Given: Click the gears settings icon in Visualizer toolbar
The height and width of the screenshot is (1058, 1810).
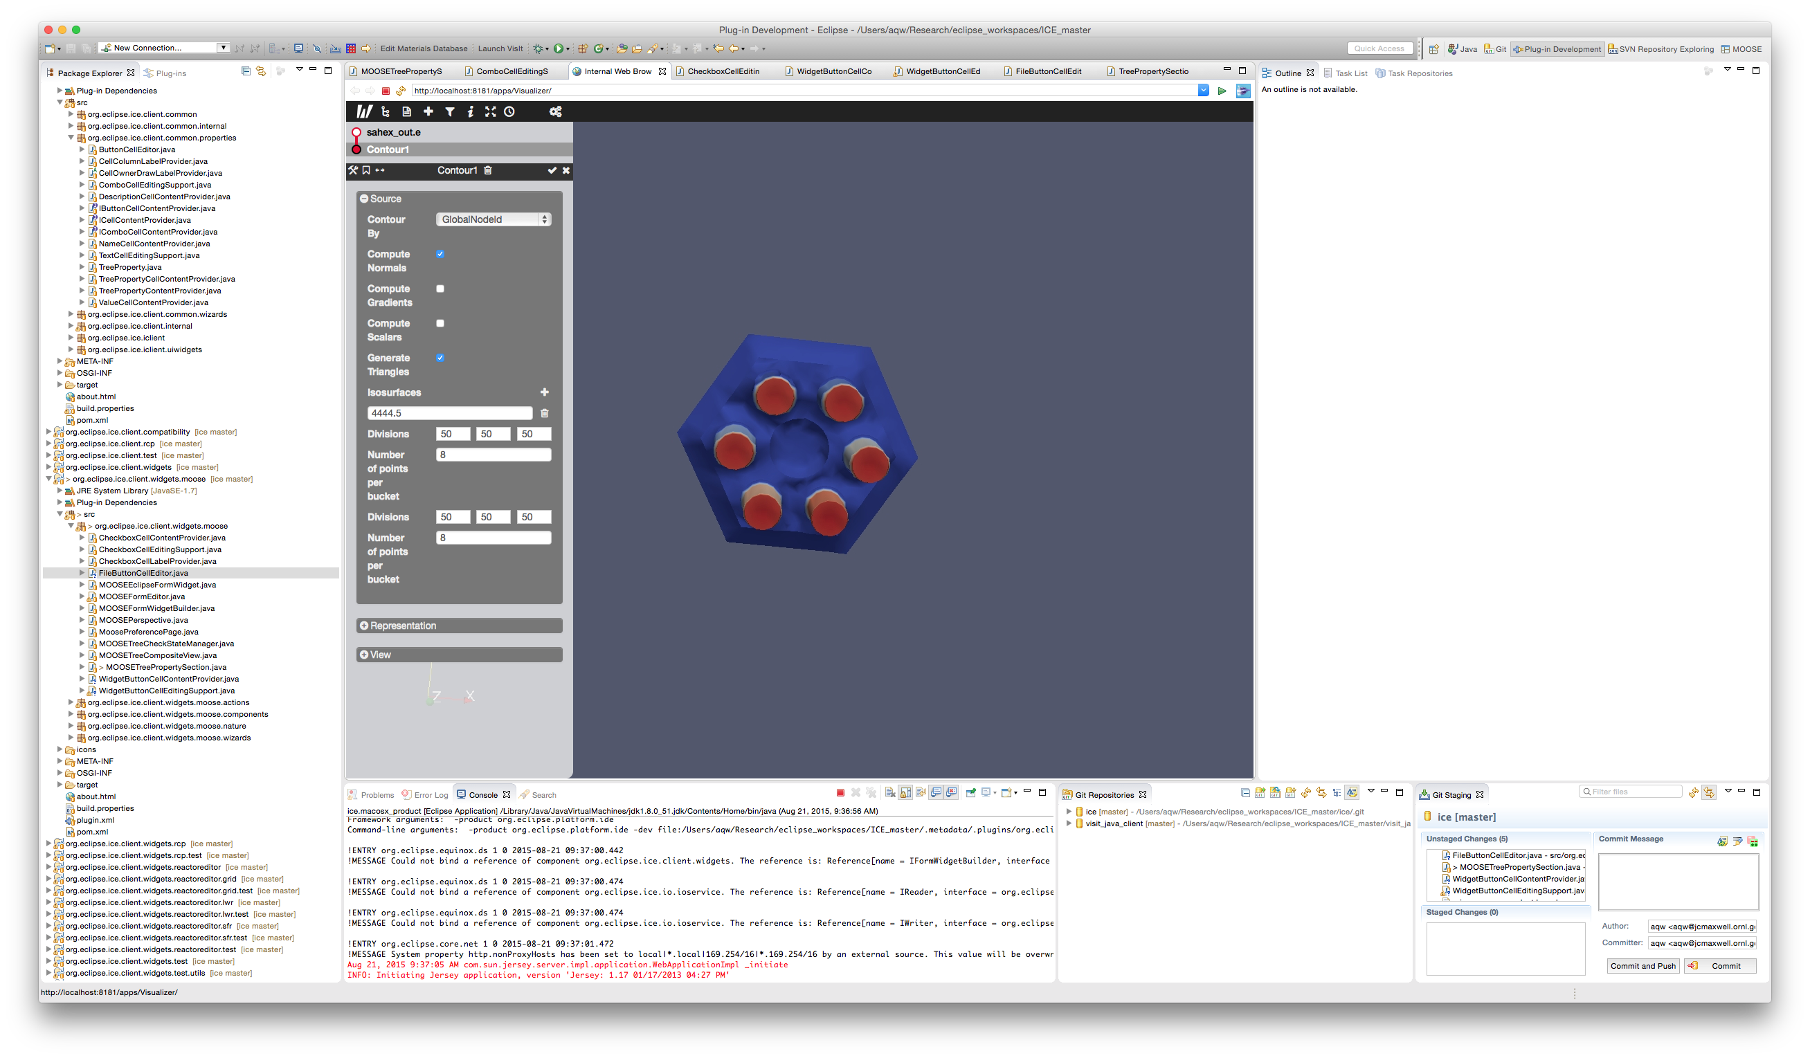Looking at the screenshot, I should click(555, 111).
